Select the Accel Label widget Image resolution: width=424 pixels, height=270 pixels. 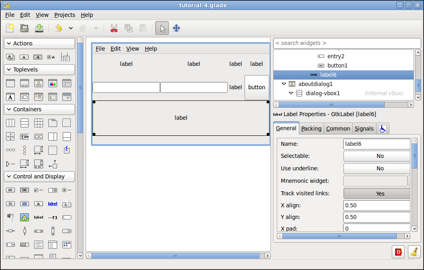[52, 217]
